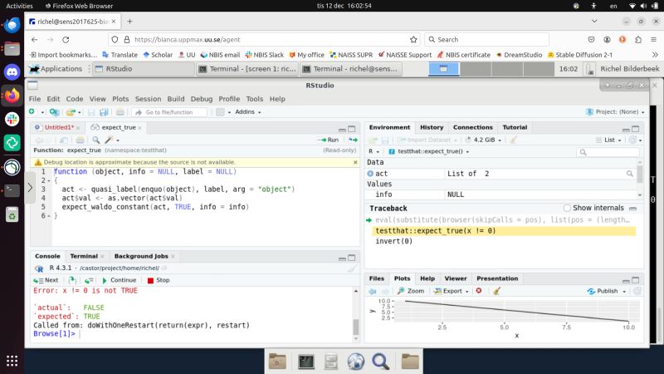Click the Go to file/function field
The width and height of the screenshot is (664, 374).
click(169, 112)
